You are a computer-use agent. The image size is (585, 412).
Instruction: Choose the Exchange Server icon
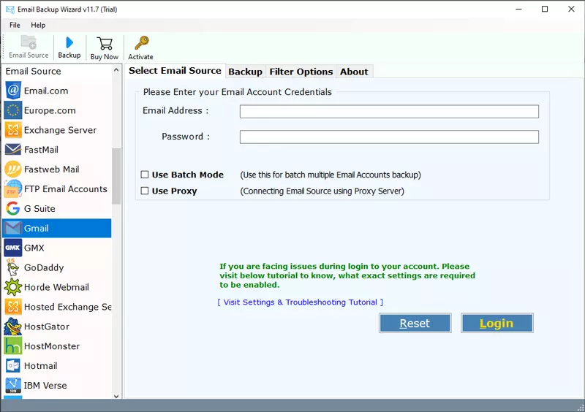[13, 130]
